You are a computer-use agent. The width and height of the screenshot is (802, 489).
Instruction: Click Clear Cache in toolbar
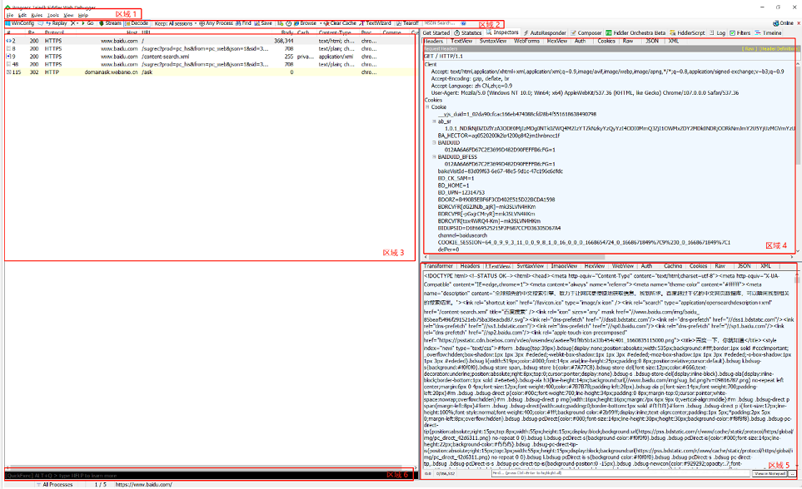pos(340,23)
